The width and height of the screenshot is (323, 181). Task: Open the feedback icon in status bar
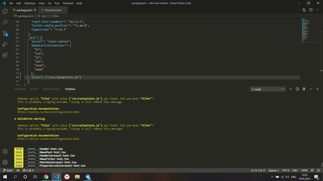[x=312, y=170]
